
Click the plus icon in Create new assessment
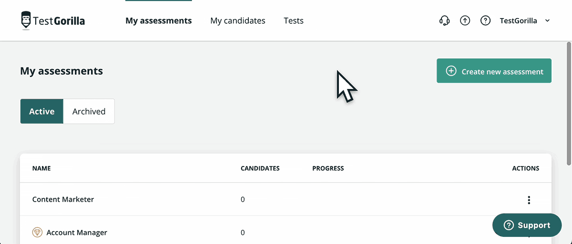451,71
